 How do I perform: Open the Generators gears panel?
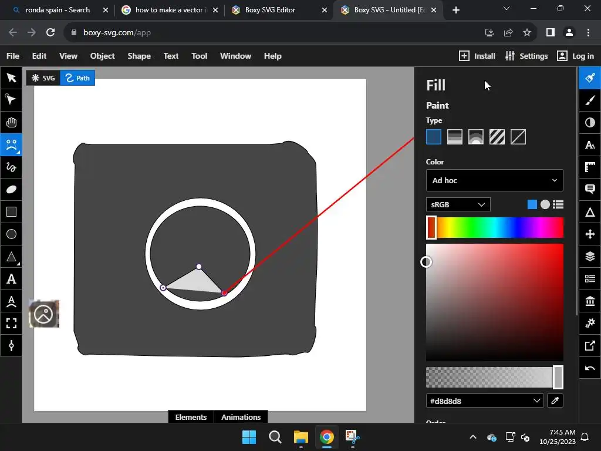(x=590, y=324)
